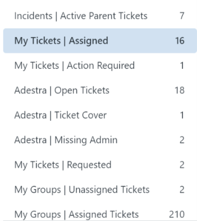
Task: Click the word Incidents in first view
Action: point(33,16)
